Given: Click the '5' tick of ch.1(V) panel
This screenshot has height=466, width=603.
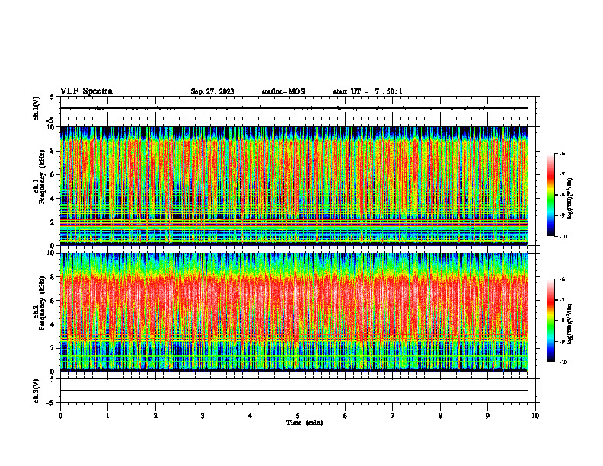Looking at the screenshot, I should pyautogui.click(x=53, y=97).
